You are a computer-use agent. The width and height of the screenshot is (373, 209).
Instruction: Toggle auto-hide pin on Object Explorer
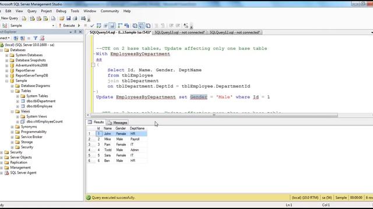click(x=75, y=32)
